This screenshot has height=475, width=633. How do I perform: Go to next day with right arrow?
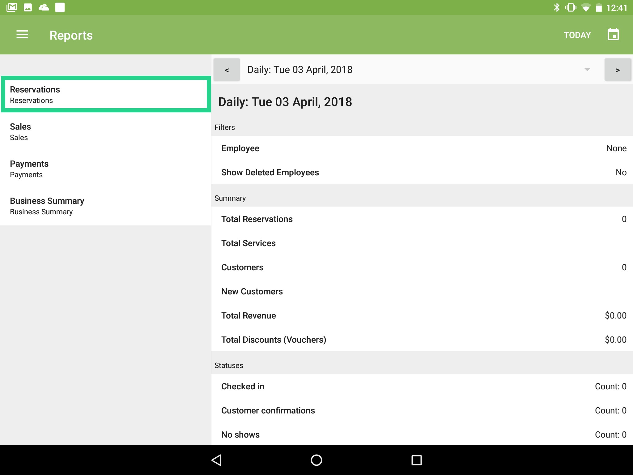coord(617,70)
